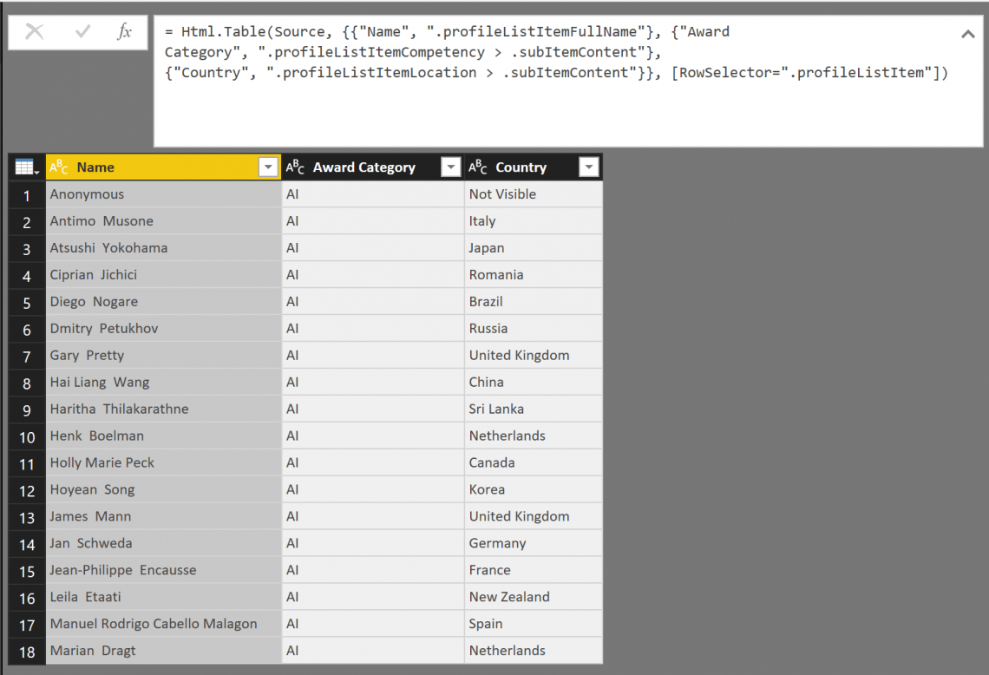Screen dimensions: 989x675
Task: Click the Country cell 'Russia'
Action: [533, 329]
